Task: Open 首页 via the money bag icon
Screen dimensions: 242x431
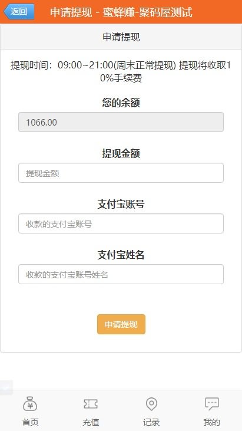Action: tap(30, 404)
